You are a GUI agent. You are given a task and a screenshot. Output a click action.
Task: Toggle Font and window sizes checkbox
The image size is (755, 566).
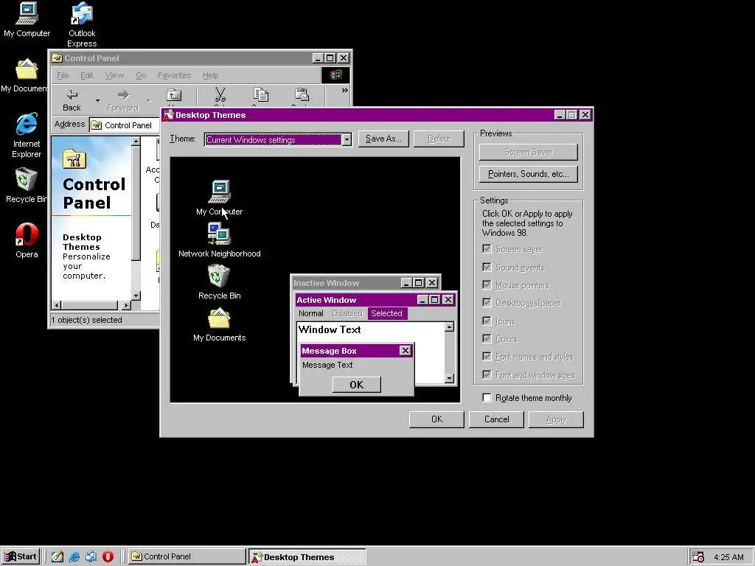click(x=487, y=374)
